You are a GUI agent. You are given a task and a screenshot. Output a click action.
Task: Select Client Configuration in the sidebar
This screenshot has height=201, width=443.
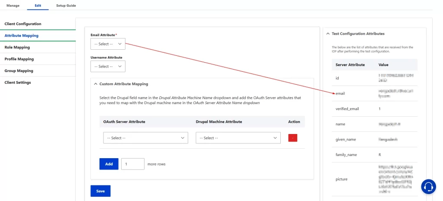23,24
